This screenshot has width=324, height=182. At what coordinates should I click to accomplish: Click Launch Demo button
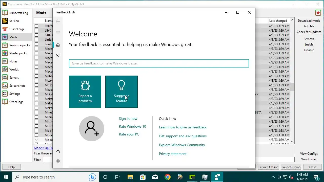(291, 167)
